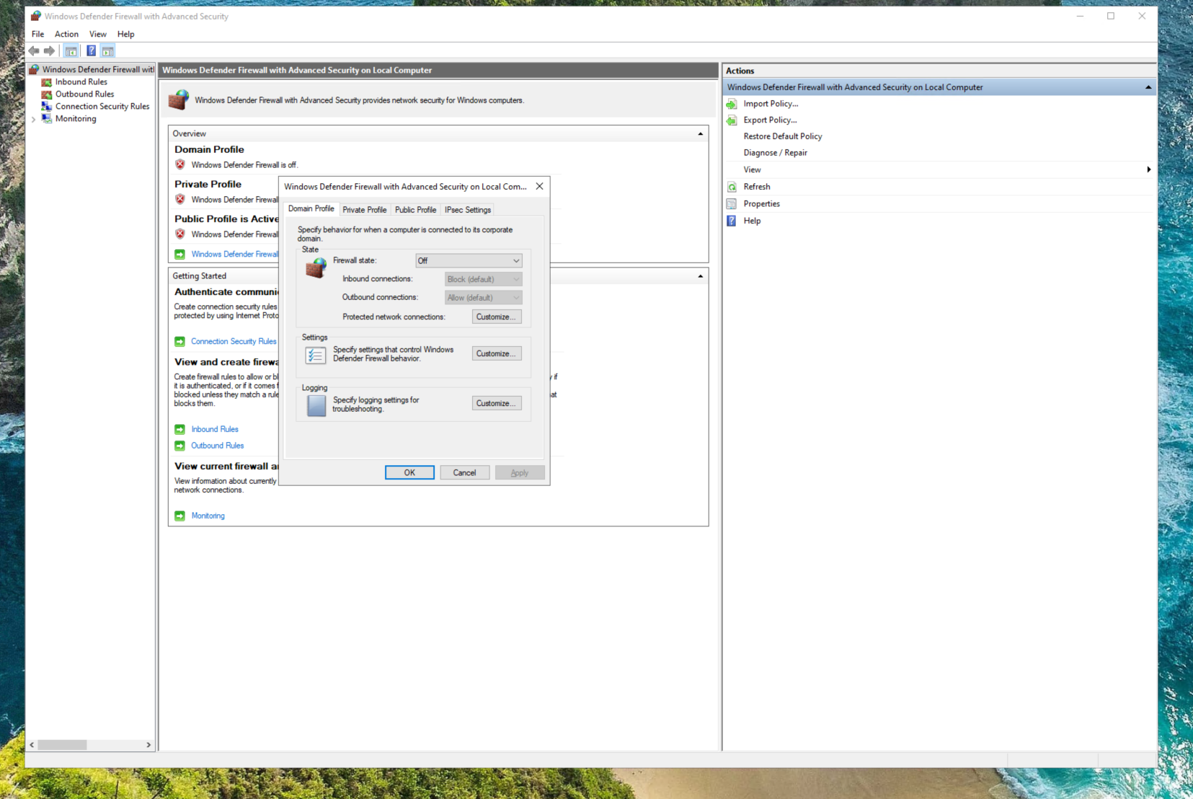The image size is (1193, 799).
Task: Open the Monitoring link in Getting Started
Action: click(208, 516)
